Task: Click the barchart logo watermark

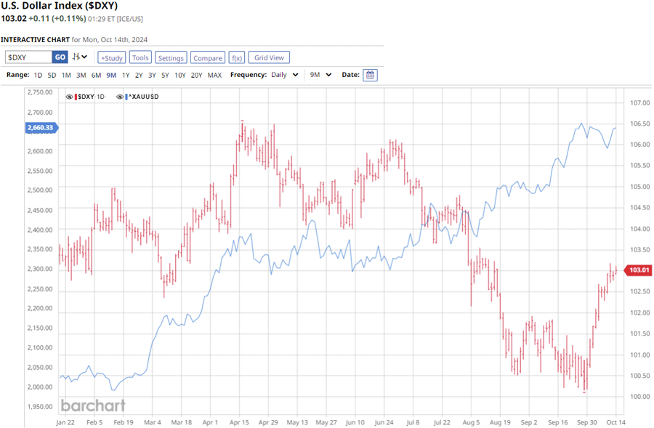Action: pyautogui.click(x=92, y=405)
